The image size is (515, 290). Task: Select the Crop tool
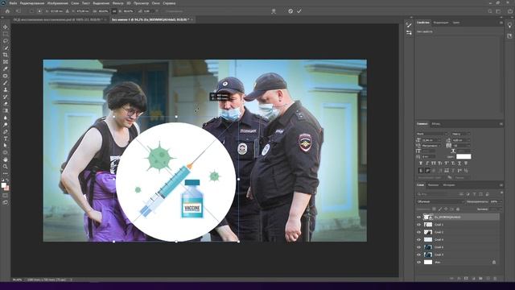(6, 55)
